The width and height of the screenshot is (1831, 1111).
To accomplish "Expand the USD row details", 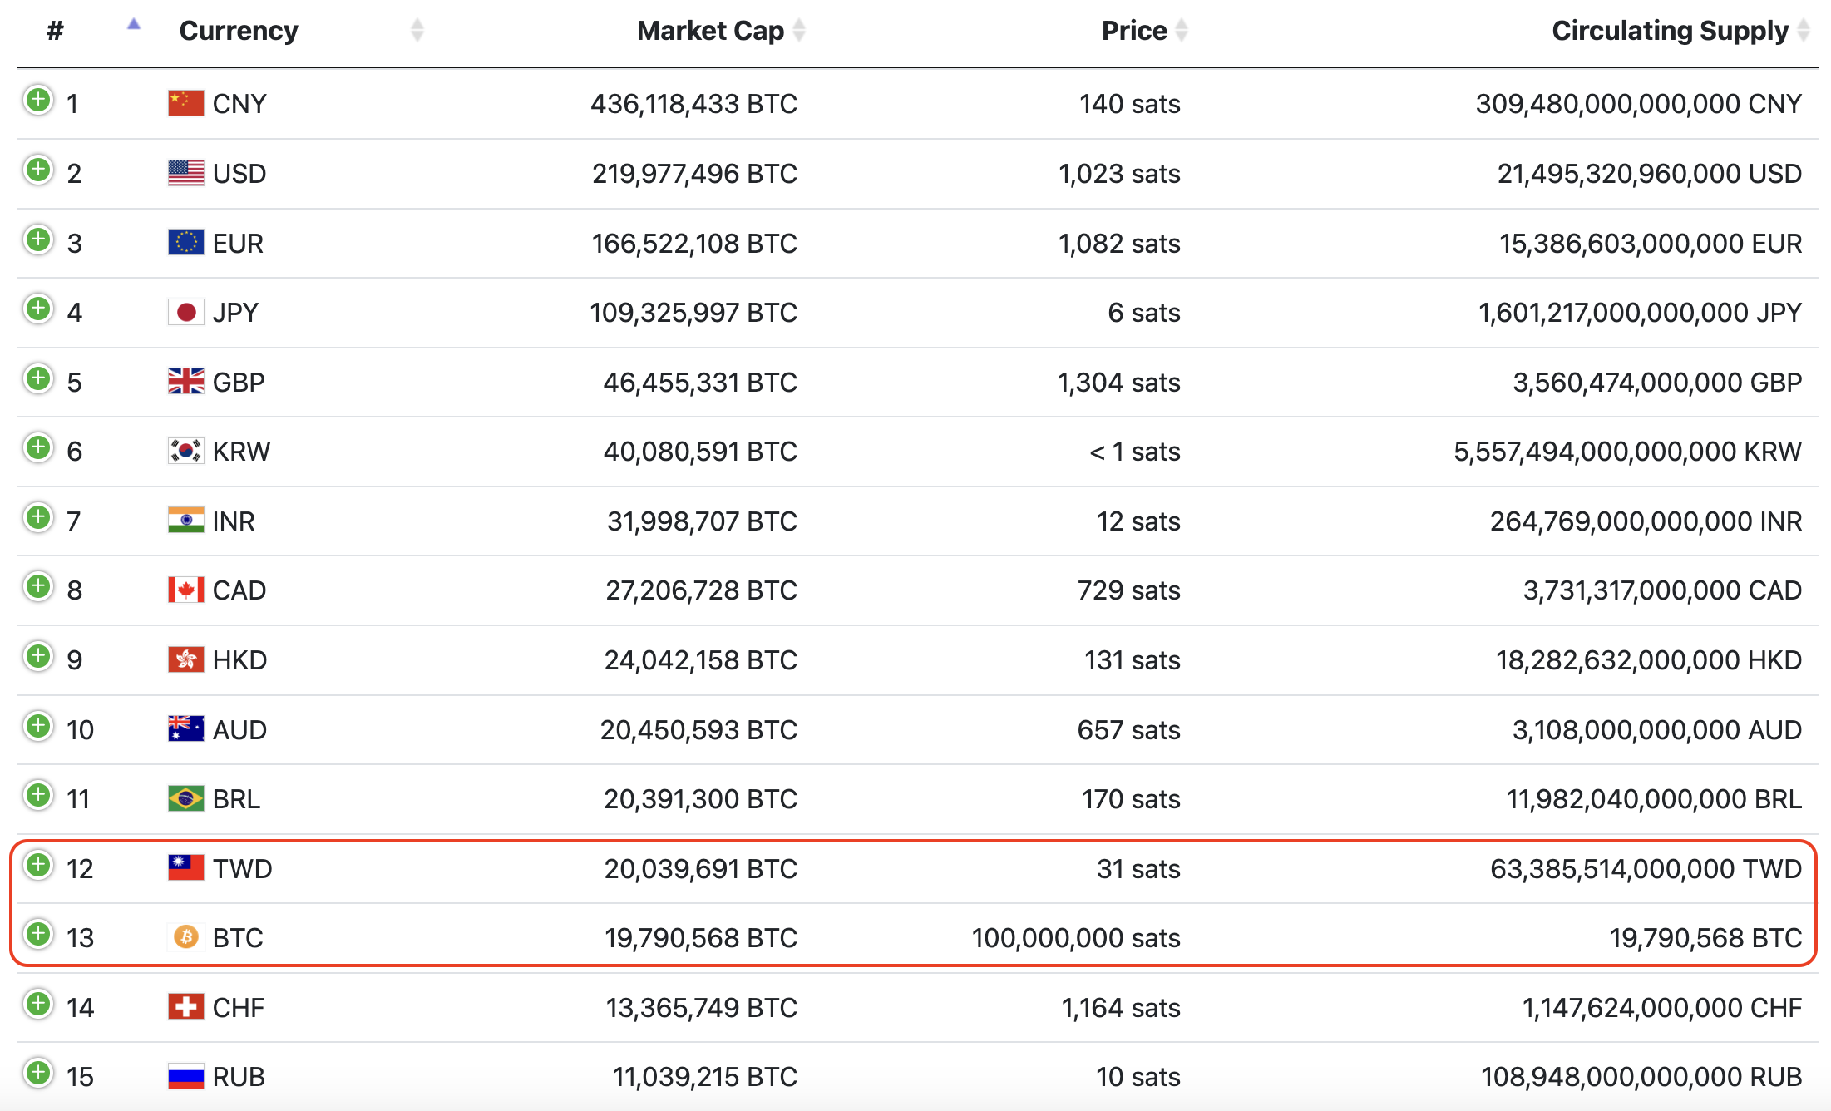I will (37, 170).
